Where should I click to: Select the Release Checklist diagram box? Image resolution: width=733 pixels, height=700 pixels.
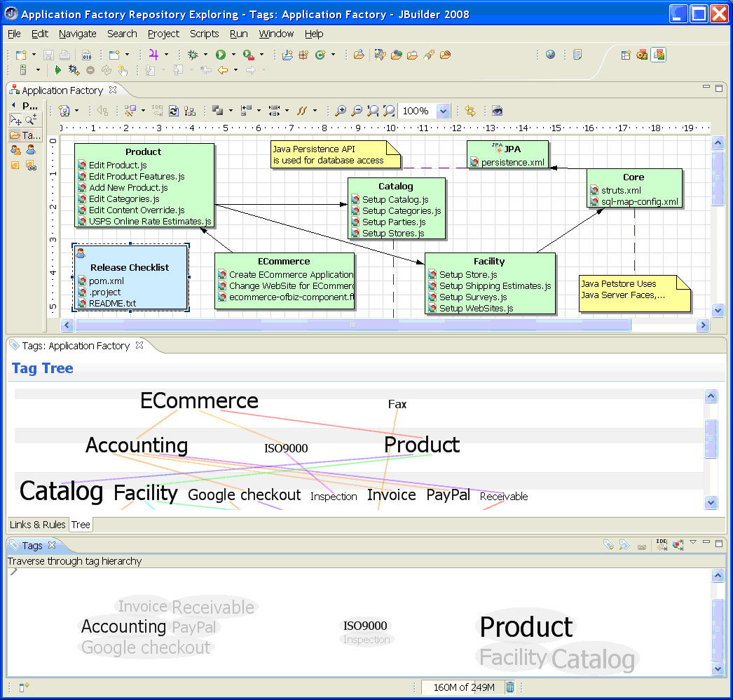[x=130, y=277]
